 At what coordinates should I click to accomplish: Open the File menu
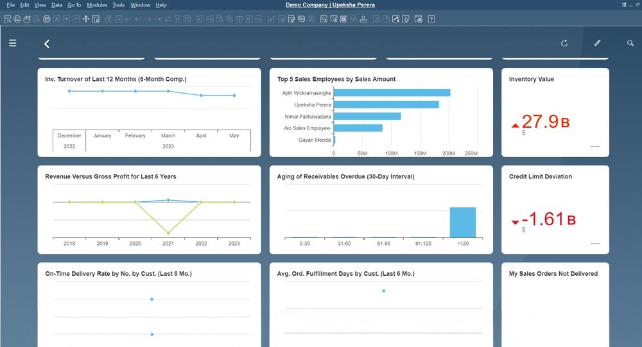(x=11, y=5)
